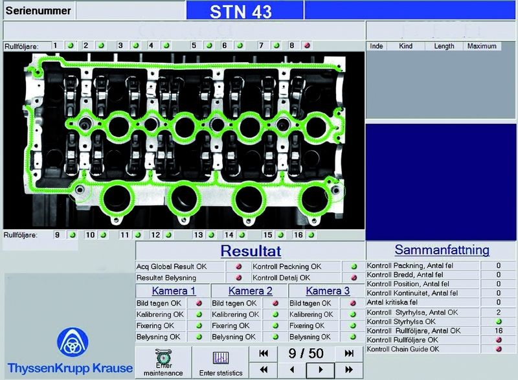This screenshot has height=380, width=518.
Task: Click the Maximum column header
Action: [482, 46]
